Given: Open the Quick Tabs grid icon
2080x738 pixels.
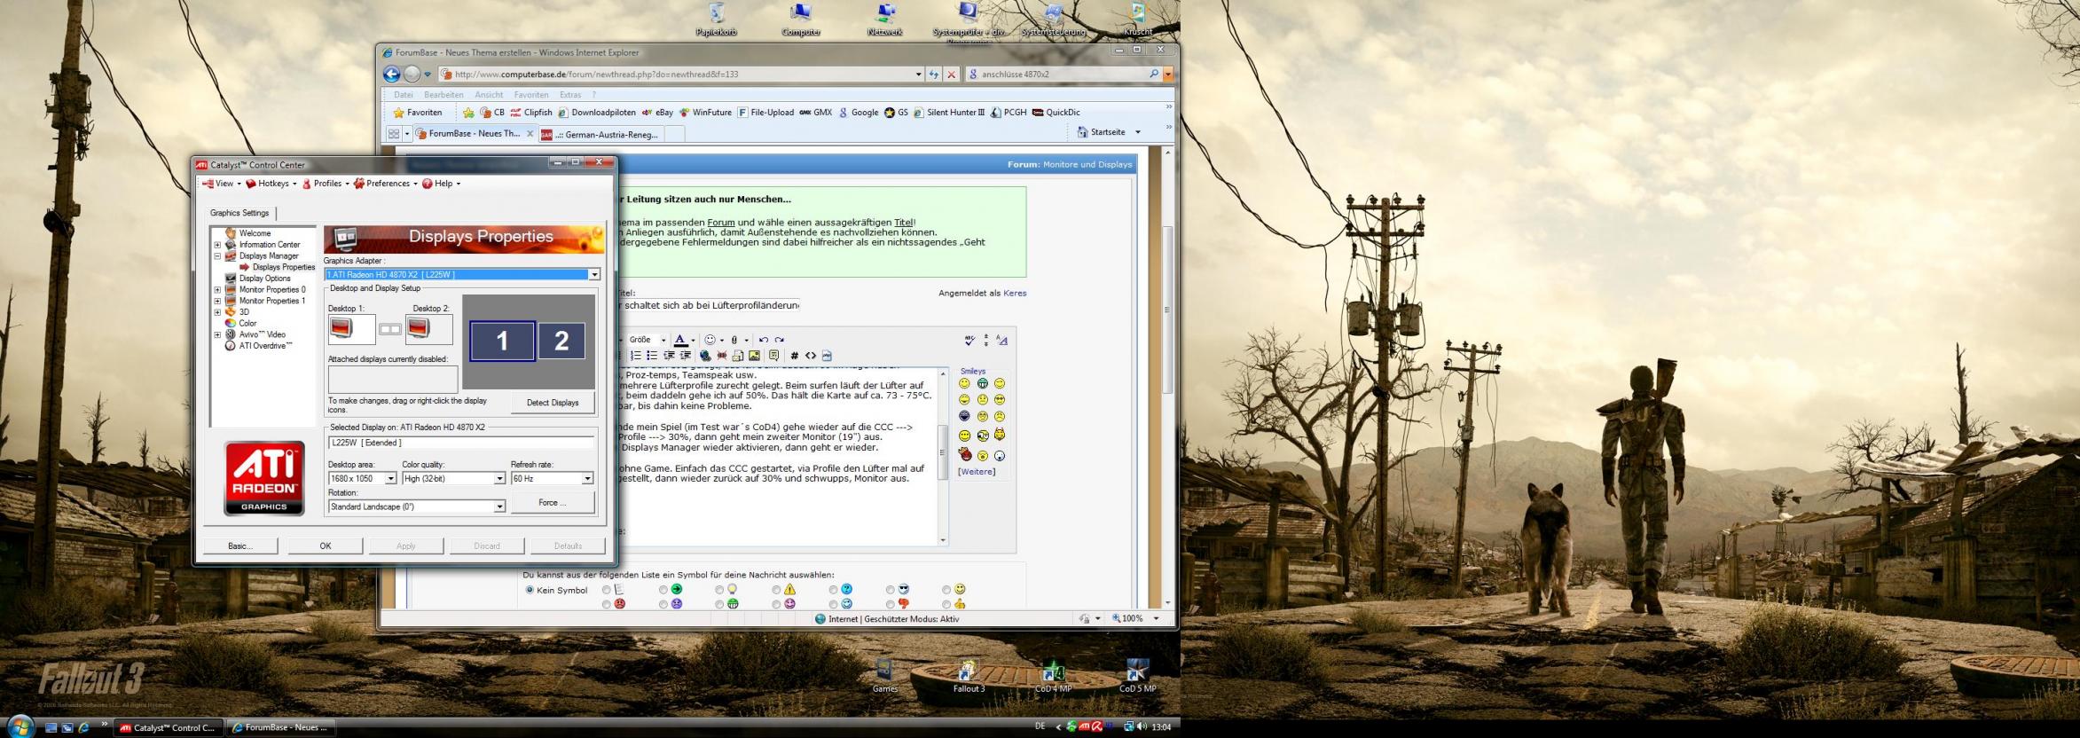Looking at the screenshot, I should [394, 134].
